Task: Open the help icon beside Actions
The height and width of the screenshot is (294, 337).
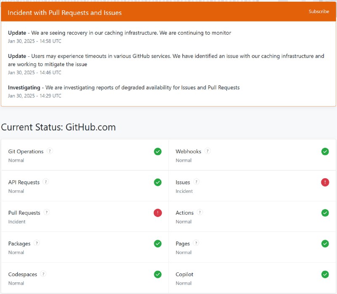Action: pyautogui.click(x=200, y=213)
